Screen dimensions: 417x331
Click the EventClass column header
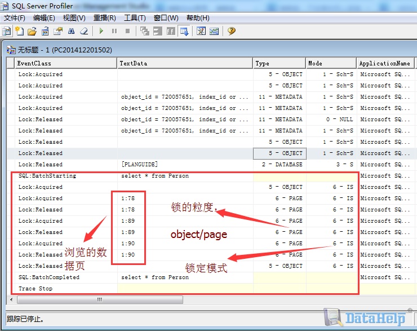[x=66, y=63]
